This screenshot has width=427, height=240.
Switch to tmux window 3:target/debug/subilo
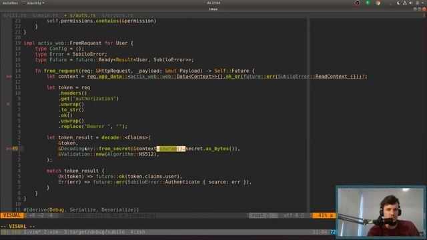[94, 232]
